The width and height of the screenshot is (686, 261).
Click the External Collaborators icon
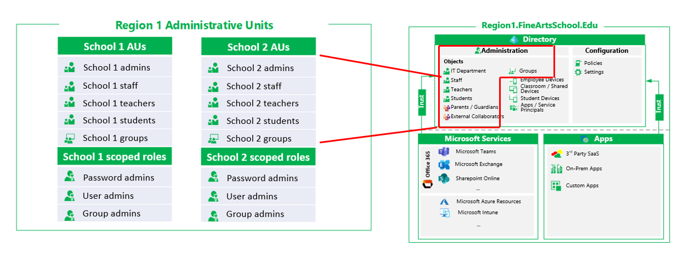(446, 117)
